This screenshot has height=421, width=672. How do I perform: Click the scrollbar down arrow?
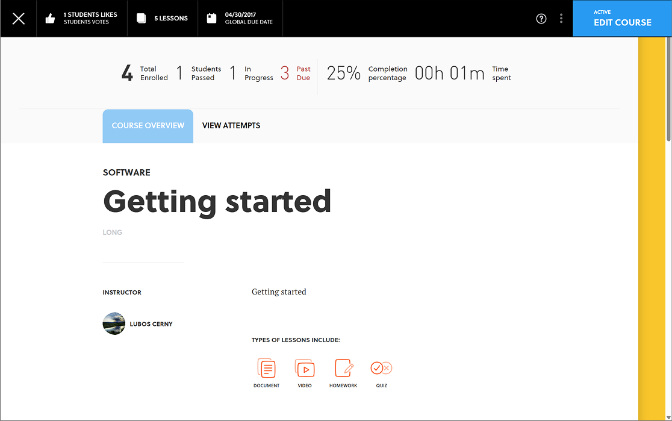(x=668, y=417)
